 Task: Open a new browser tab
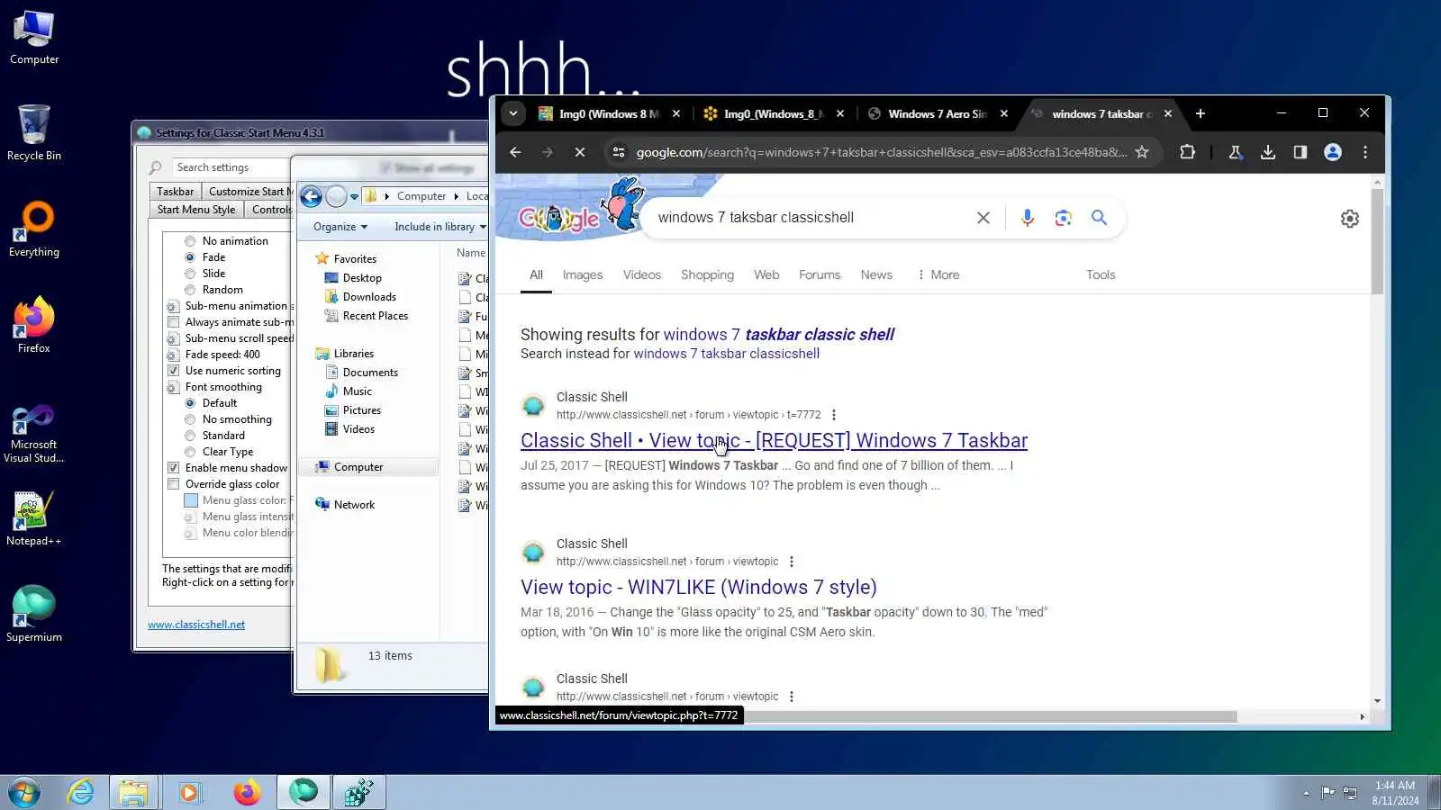coord(1200,113)
